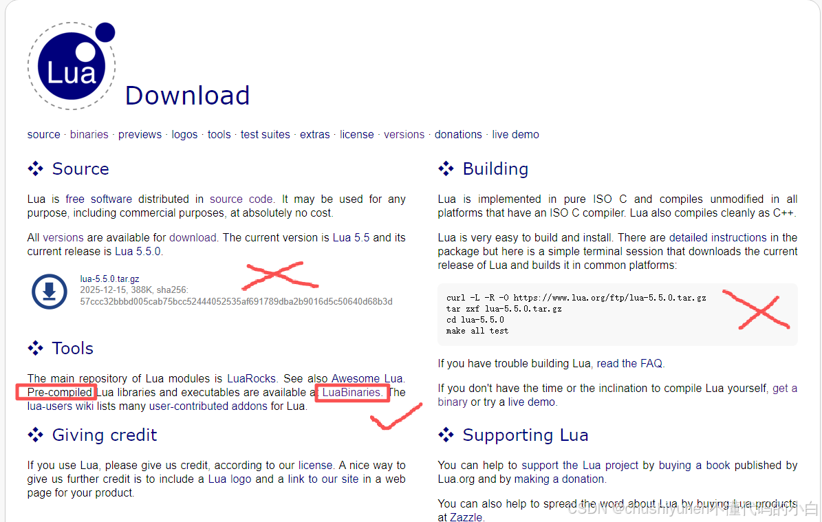This screenshot has width=822, height=522.
Task: Open the logos navigation link
Action: [184, 135]
